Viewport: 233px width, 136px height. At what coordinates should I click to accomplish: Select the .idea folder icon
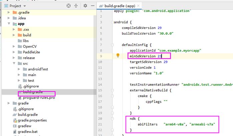coord(15,18)
